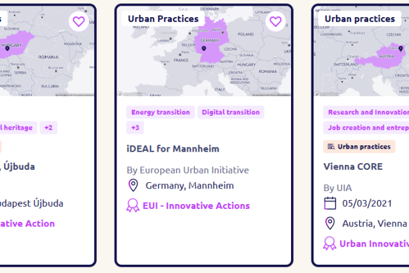The image size is (409, 273).
Task: Select the Research and Innovation tag
Action: [x=366, y=112]
